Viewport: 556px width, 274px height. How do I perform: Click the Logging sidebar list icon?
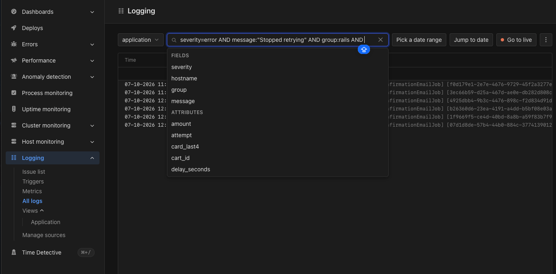tap(14, 158)
